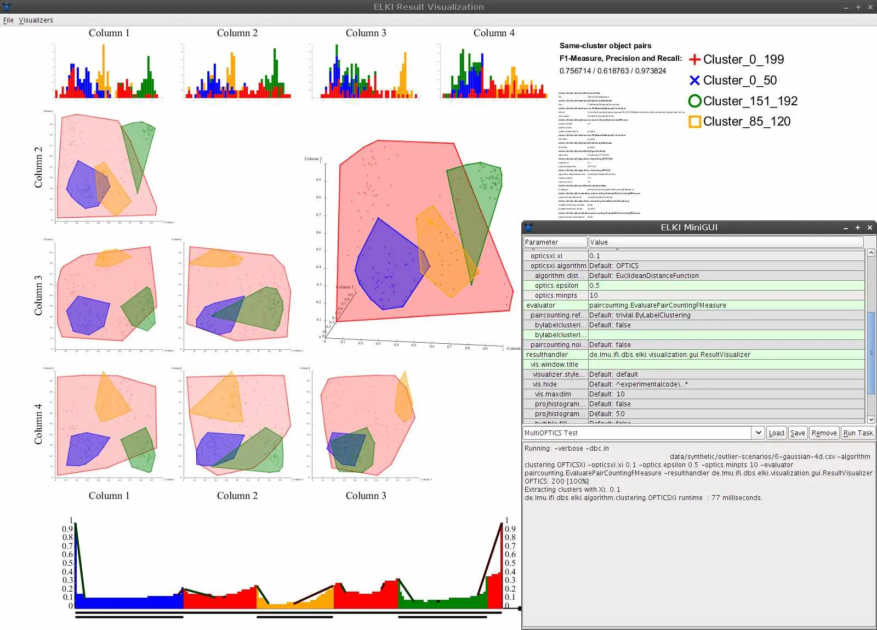Click the ELKI Result Visualization window icon
Viewport: 877px width, 630px height.
pyautogui.click(x=6, y=7)
